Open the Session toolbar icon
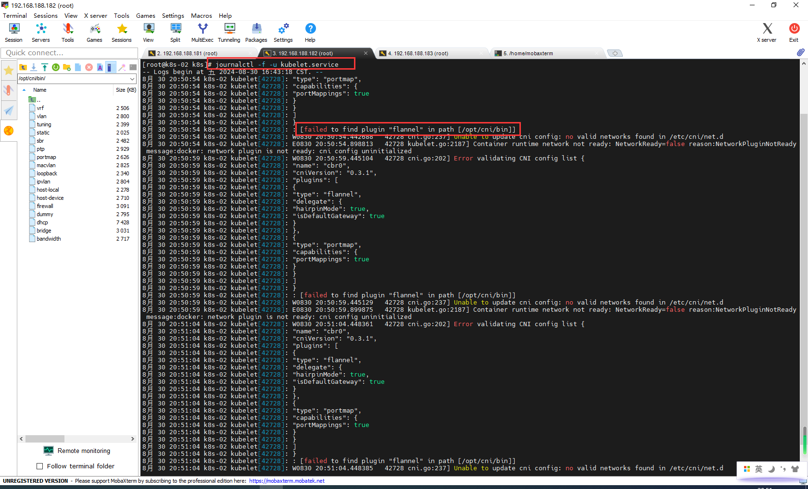 [x=13, y=33]
